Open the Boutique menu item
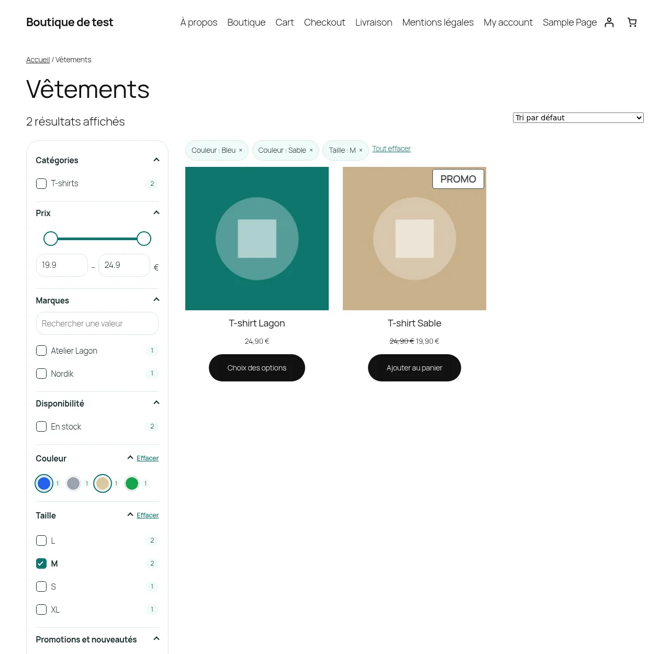This screenshot has height=654, width=670. pos(247,22)
